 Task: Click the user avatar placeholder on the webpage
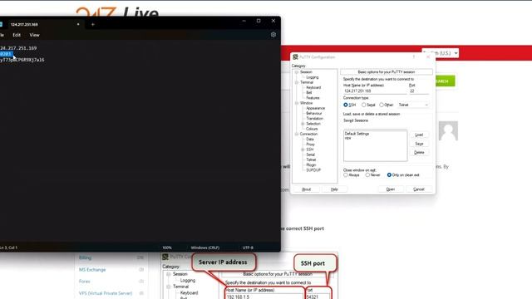(x=448, y=130)
